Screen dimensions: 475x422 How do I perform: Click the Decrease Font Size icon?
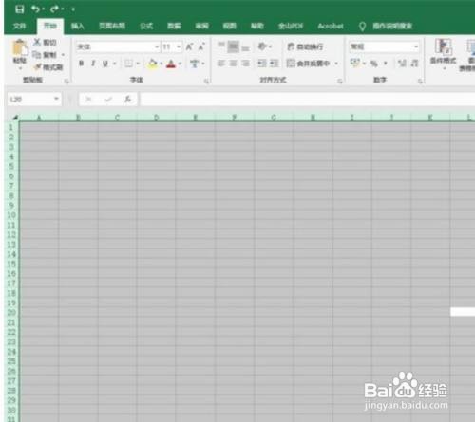tap(201, 47)
